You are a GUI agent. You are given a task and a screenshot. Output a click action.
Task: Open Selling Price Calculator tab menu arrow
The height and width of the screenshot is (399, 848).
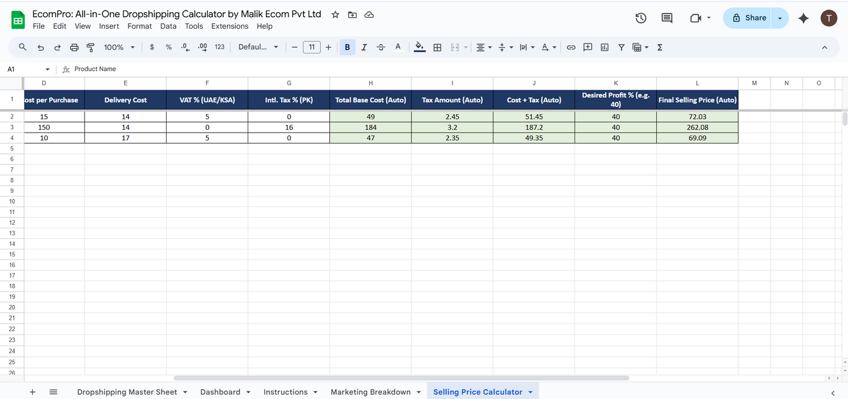tap(531, 392)
